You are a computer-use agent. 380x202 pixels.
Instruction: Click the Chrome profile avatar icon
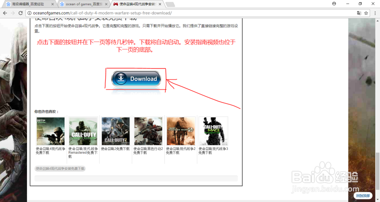pos(334,4)
